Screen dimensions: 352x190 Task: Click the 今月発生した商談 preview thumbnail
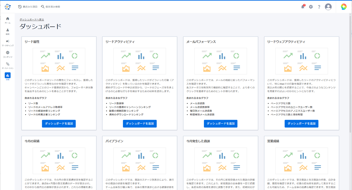tap(221, 161)
